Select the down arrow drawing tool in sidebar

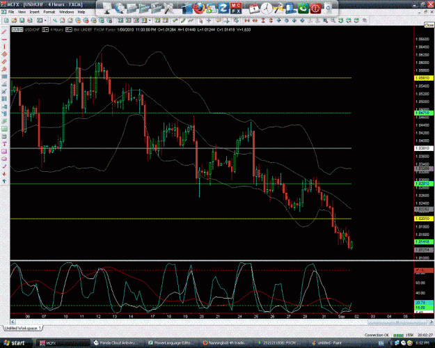click(4, 174)
